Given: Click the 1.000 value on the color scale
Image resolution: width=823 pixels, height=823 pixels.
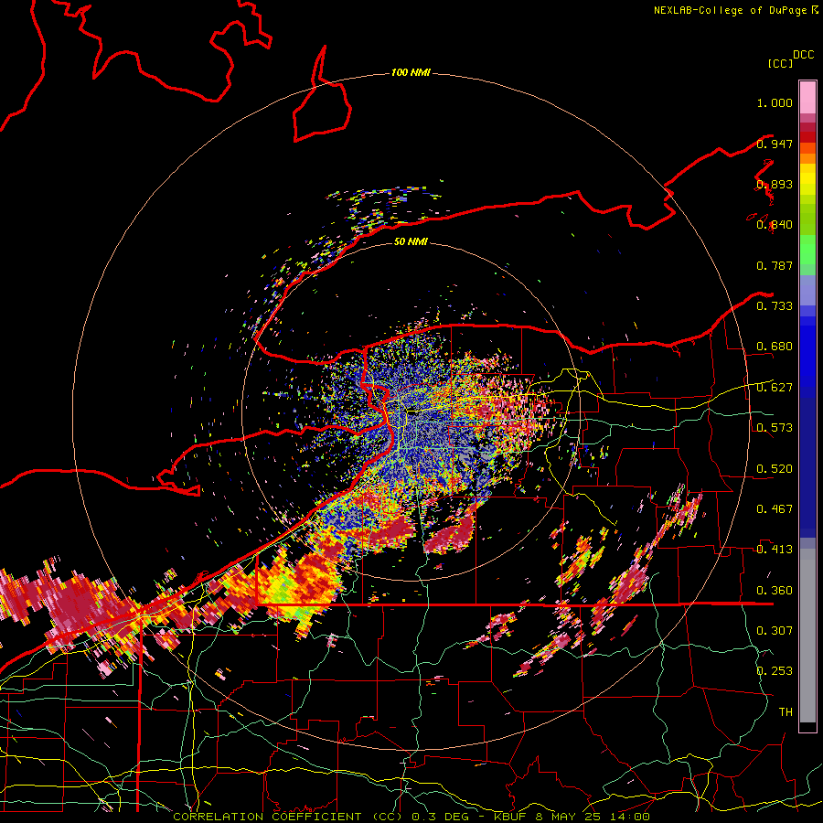Looking at the screenshot, I should coord(775,102).
